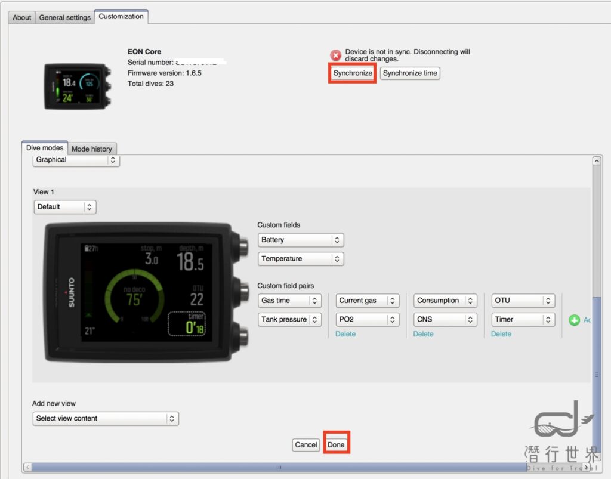Open the Tank pressure dropdown
This screenshot has width=611, height=479.
[x=289, y=319]
